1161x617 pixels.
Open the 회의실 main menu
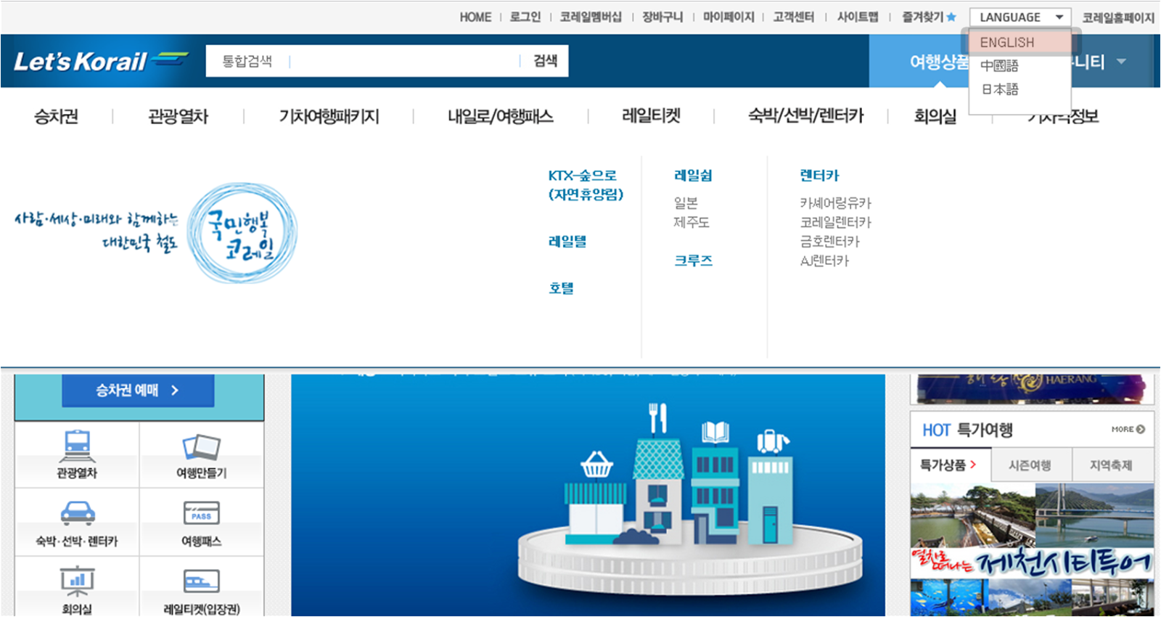(x=935, y=116)
